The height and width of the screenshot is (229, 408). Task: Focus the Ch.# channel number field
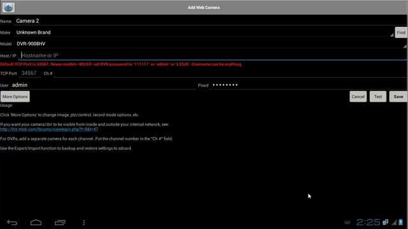230,74
